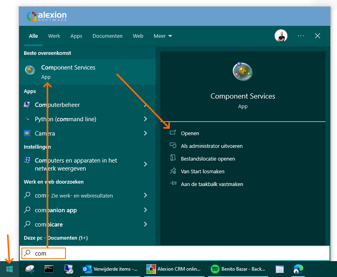The image size is (337, 277).
Task: Open the Meer dropdown
Action: click(x=163, y=36)
